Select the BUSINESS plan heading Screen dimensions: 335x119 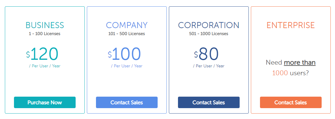coord(45,25)
